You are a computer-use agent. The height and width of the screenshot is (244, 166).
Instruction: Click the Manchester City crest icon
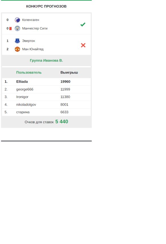[17, 28]
